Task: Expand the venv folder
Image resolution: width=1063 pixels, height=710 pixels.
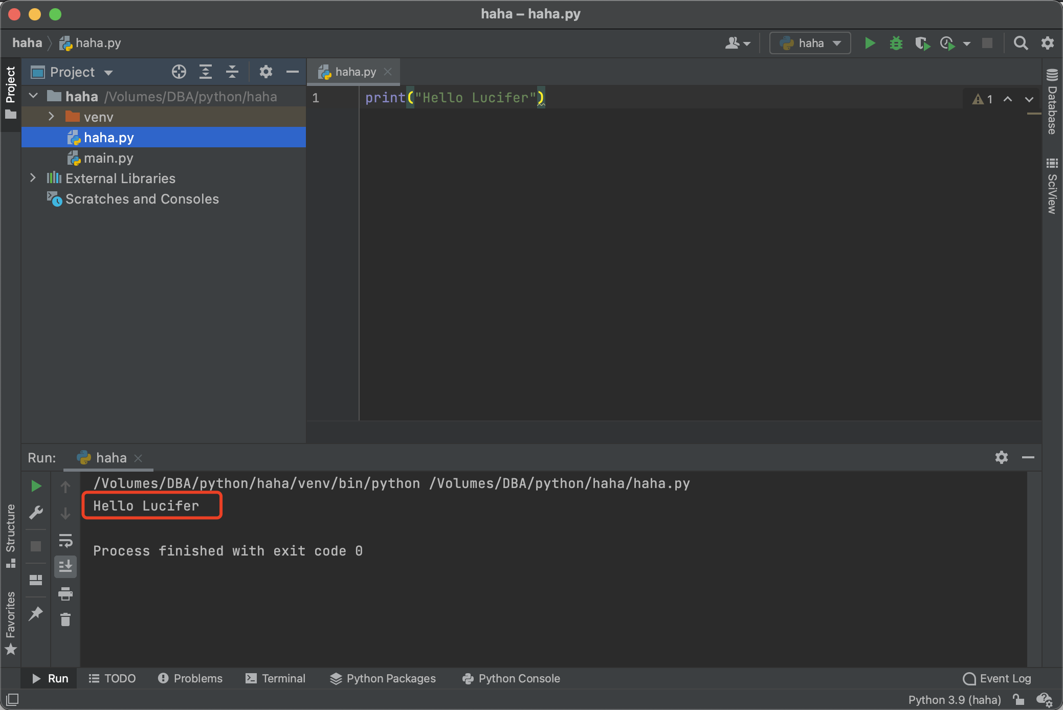Action: 51,117
